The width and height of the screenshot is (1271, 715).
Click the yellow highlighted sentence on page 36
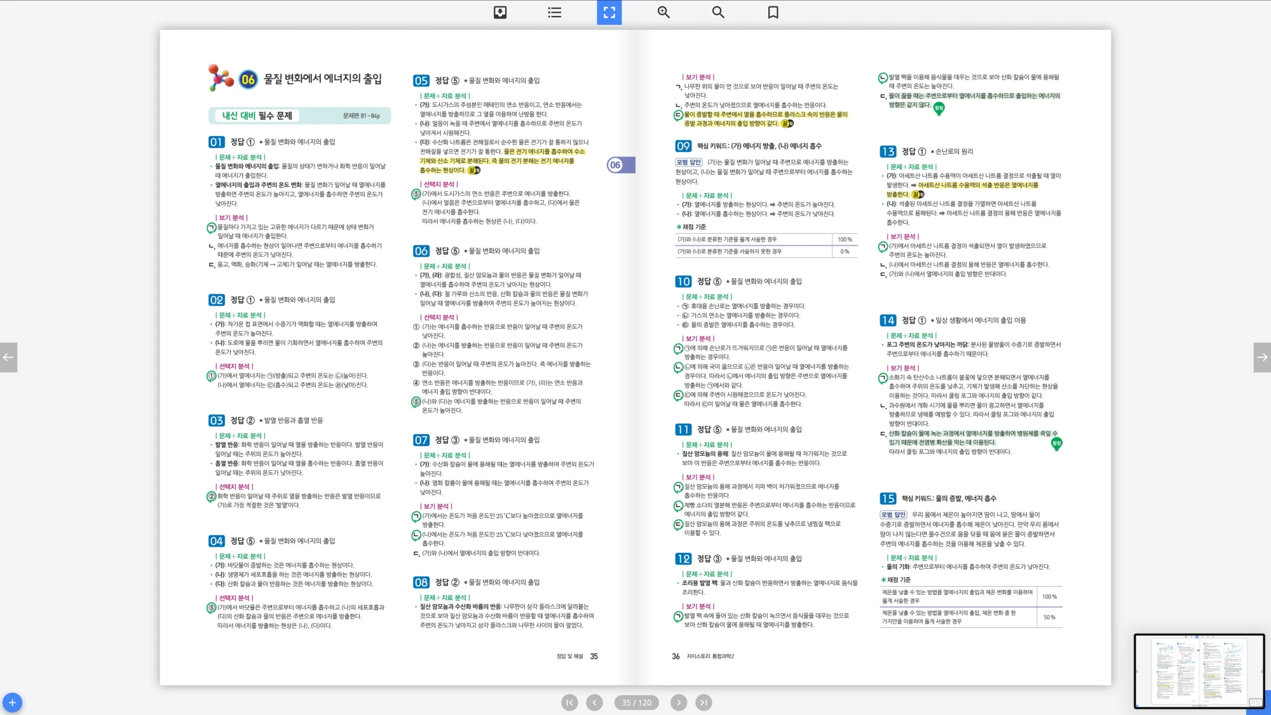pos(763,118)
